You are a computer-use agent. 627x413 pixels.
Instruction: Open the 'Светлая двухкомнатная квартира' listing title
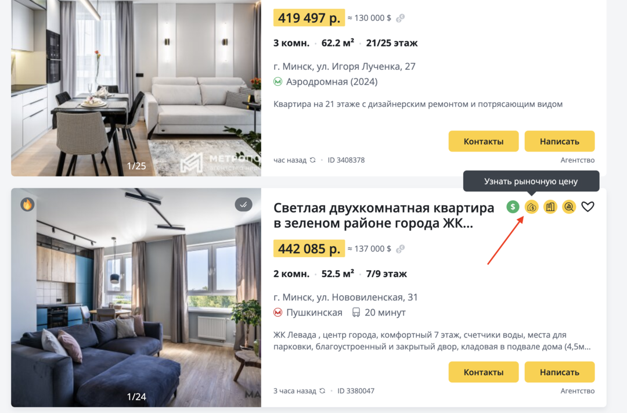(x=384, y=216)
